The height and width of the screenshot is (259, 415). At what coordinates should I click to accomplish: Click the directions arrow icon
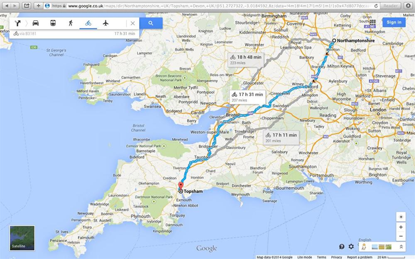pos(18,23)
